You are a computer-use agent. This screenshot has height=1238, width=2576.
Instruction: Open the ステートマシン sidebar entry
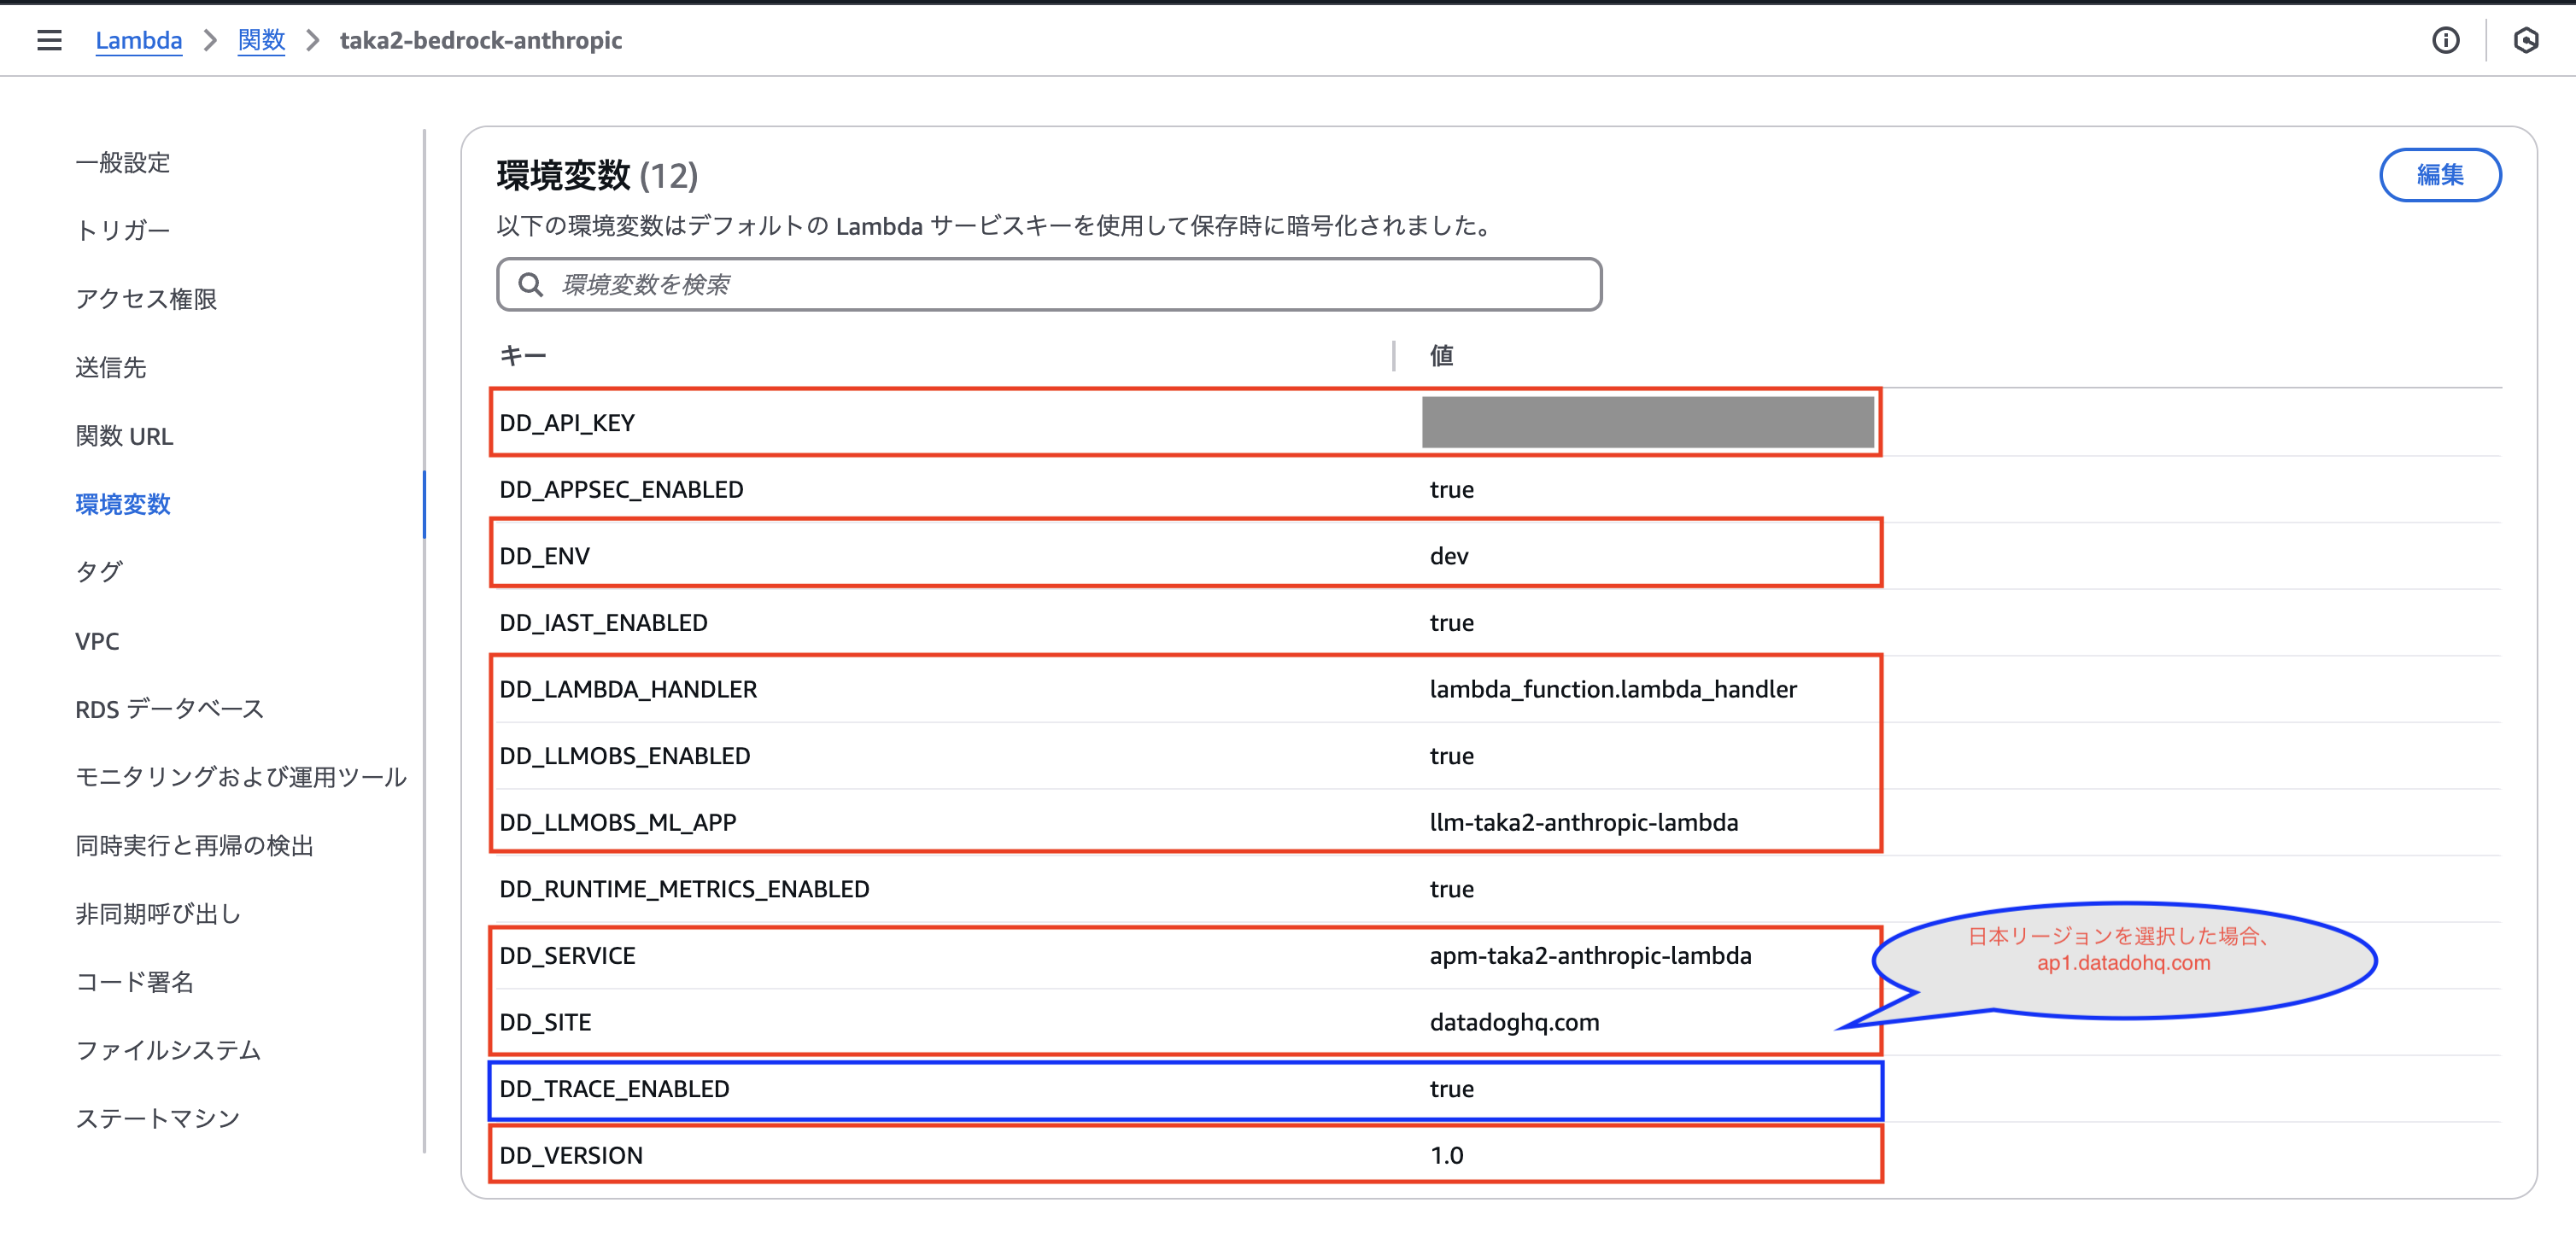[157, 1118]
